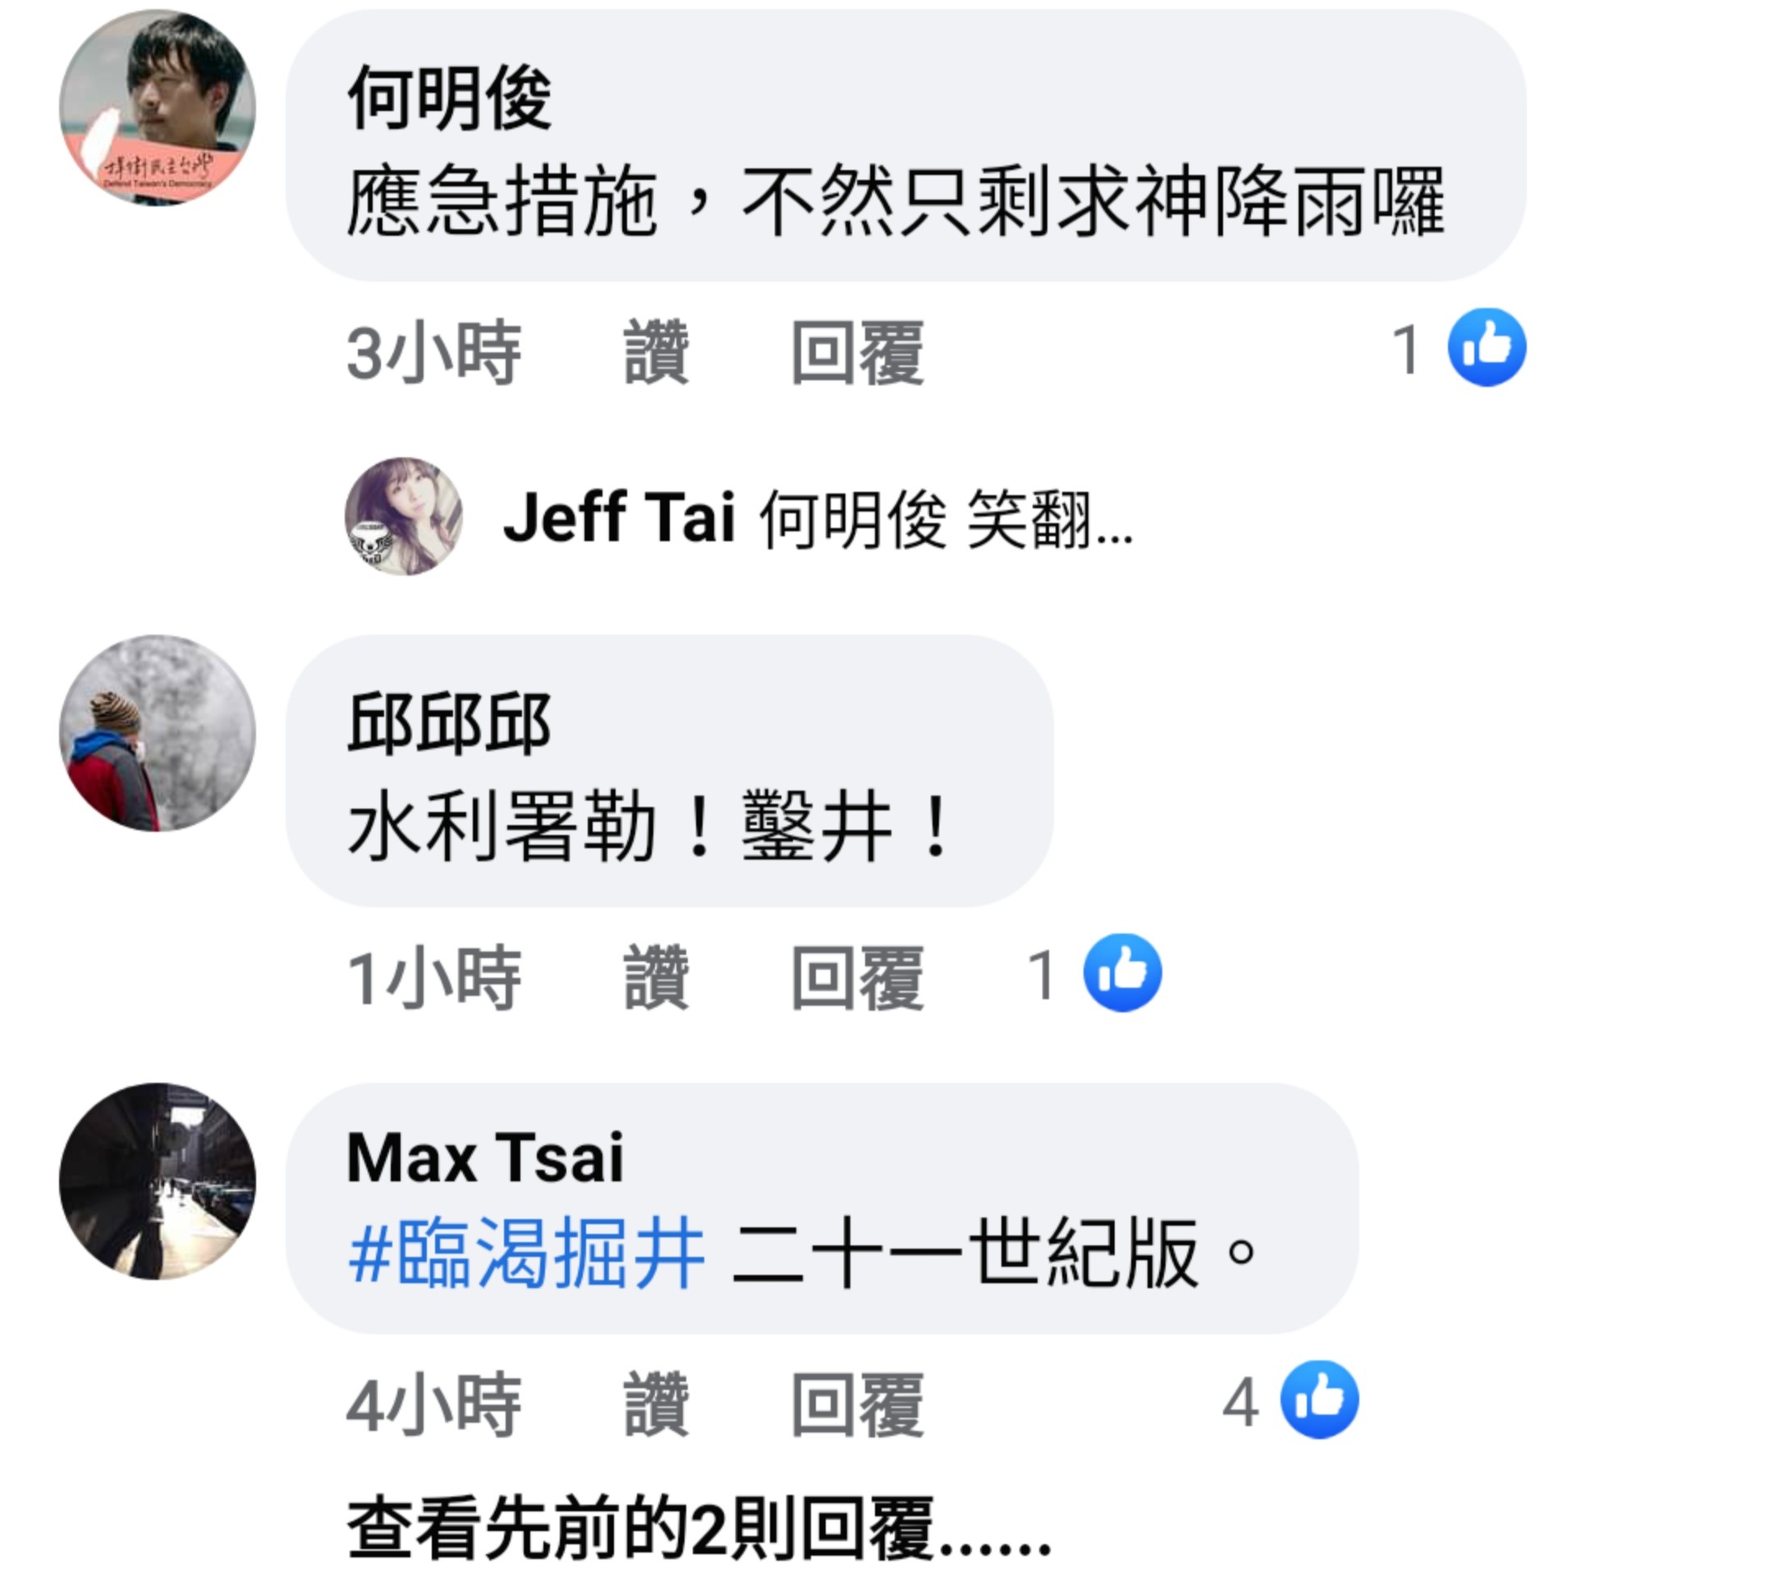
Task: Open 邱邱邱's profile picture
Action: click(158, 733)
